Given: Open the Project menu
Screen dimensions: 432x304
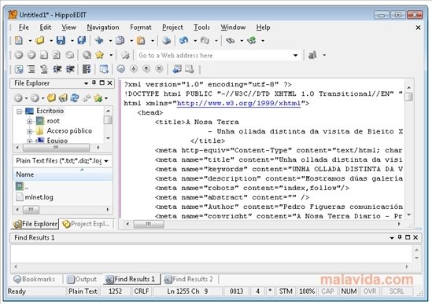Looking at the screenshot, I should 172,27.
